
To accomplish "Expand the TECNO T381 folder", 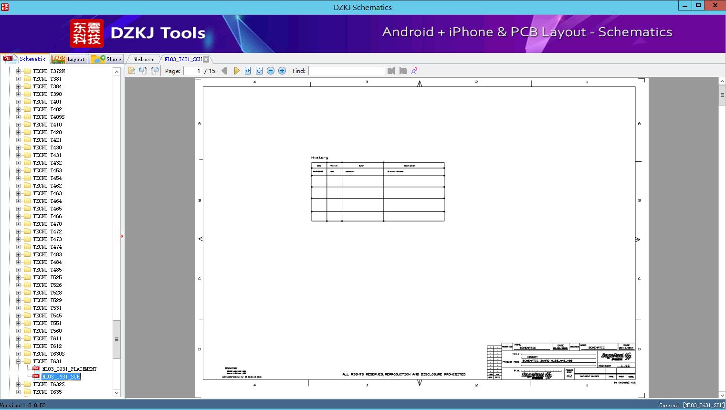I will [18, 79].
